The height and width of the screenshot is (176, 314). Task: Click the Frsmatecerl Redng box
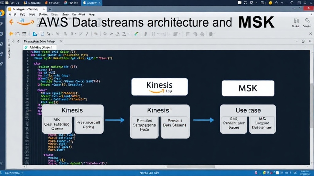[x=88, y=125]
